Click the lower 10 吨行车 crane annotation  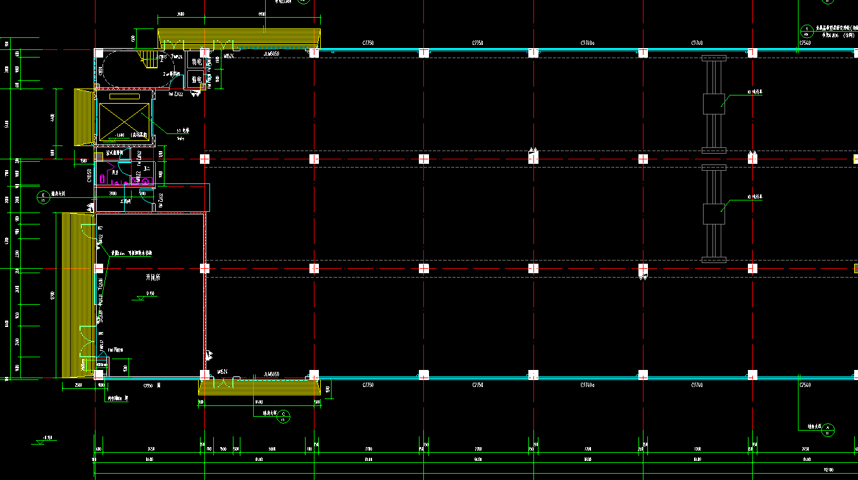pyautogui.click(x=755, y=197)
